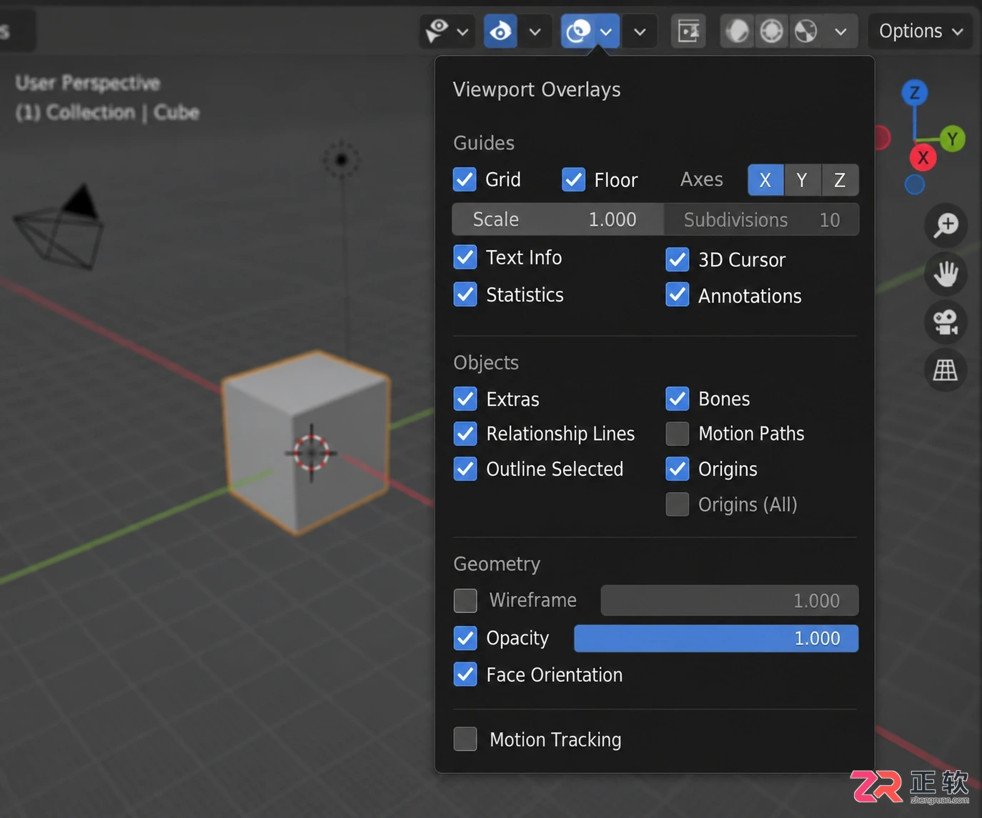
Task: Uncheck the Extras checkbox
Action: pyautogui.click(x=465, y=399)
